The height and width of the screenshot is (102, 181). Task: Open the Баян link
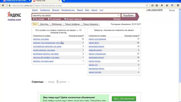[x=87, y=10]
